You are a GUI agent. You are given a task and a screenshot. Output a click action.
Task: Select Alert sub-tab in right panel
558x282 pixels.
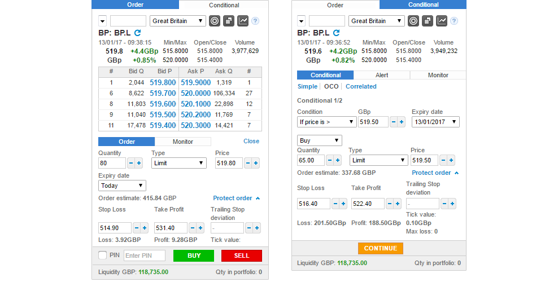[382, 75]
